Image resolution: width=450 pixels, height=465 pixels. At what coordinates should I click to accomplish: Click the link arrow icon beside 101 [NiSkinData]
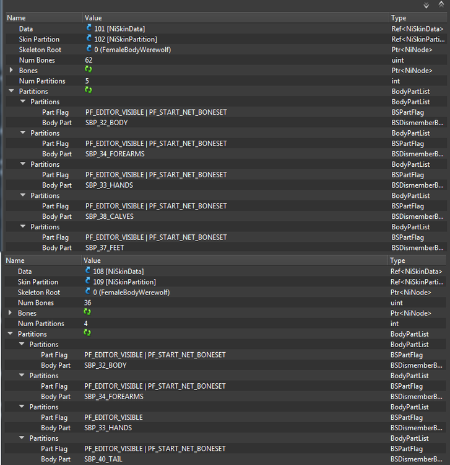point(89,28)
